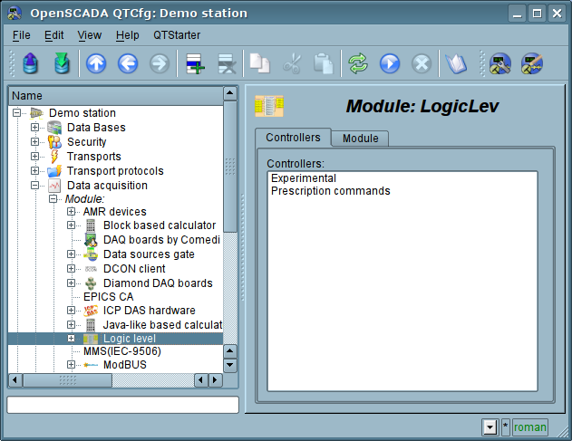The image size is (572, 441).
Task: Expand the DCON client node
Action: [71, 269]
